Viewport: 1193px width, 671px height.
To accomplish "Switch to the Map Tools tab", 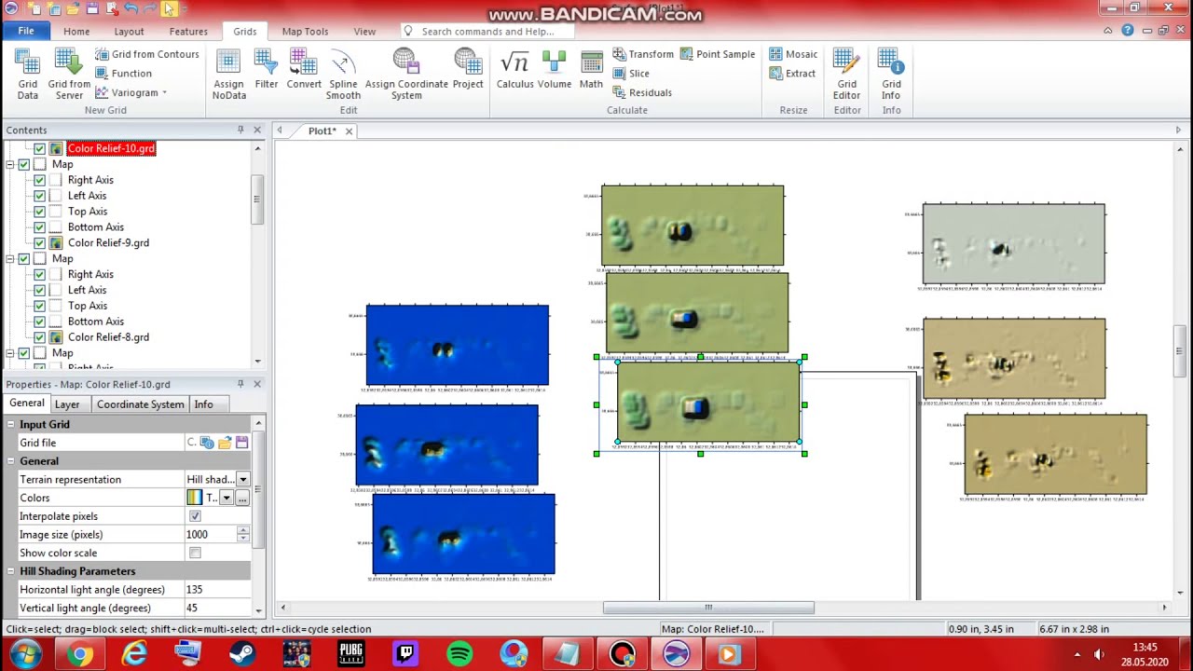I will click(305, 31).
